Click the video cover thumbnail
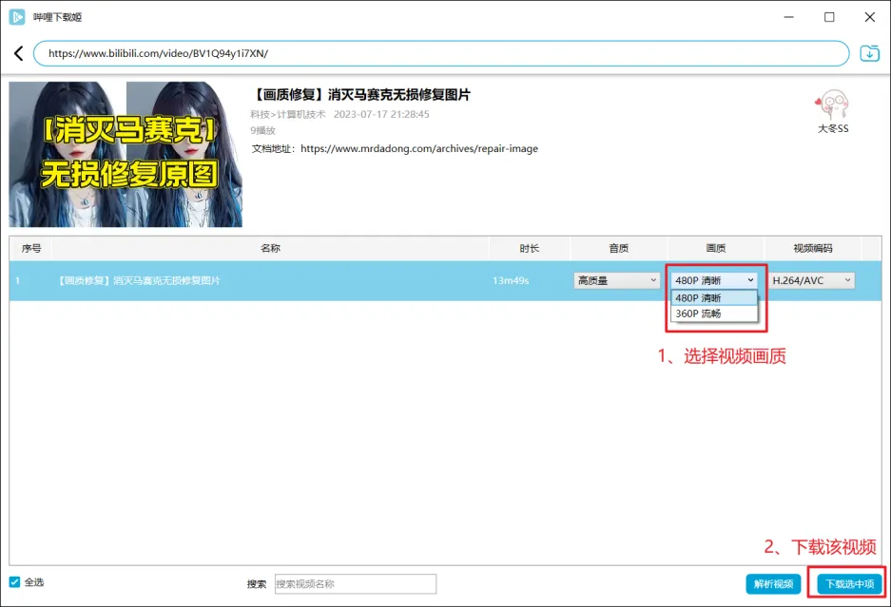The image size is (891, 607). [126, 154]
